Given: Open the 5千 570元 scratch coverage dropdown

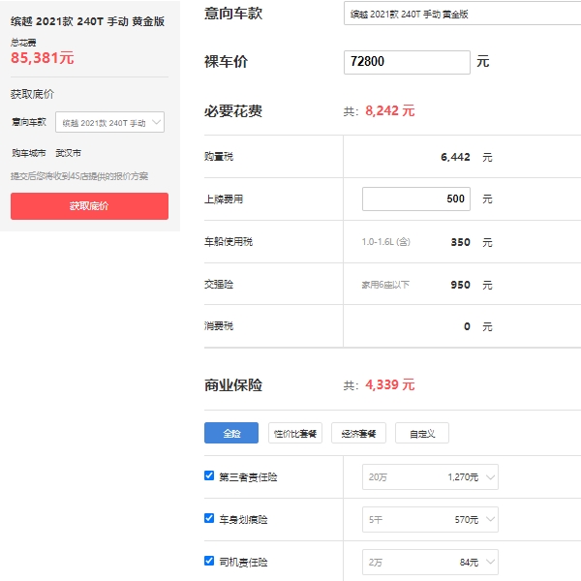Looking at the screenshot, I should click(x=430, y=519).
